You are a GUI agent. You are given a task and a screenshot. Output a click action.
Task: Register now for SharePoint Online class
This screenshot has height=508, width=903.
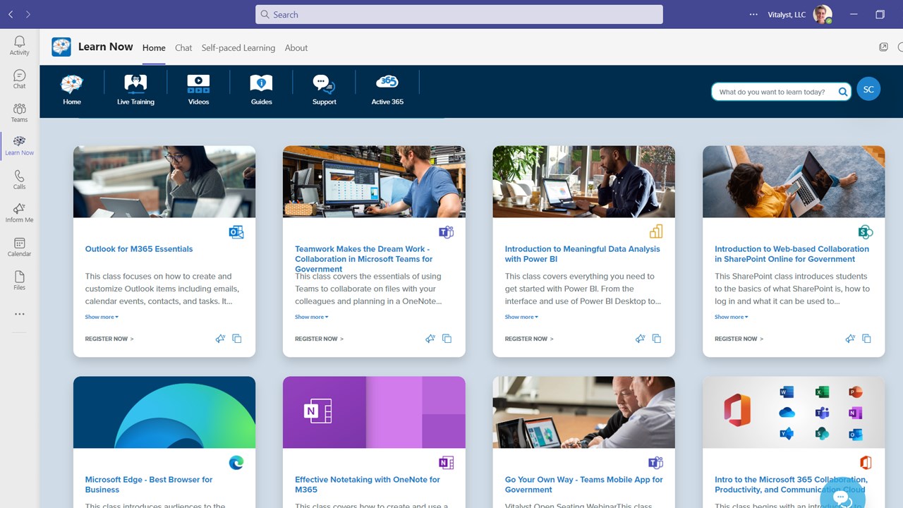pos(739,339)
